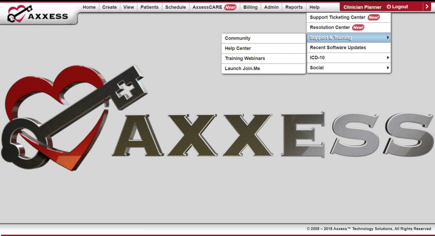Choose Launch Join.Me from the submenu
The height and width of the screenshot is (236, 435).
point(263,68)
